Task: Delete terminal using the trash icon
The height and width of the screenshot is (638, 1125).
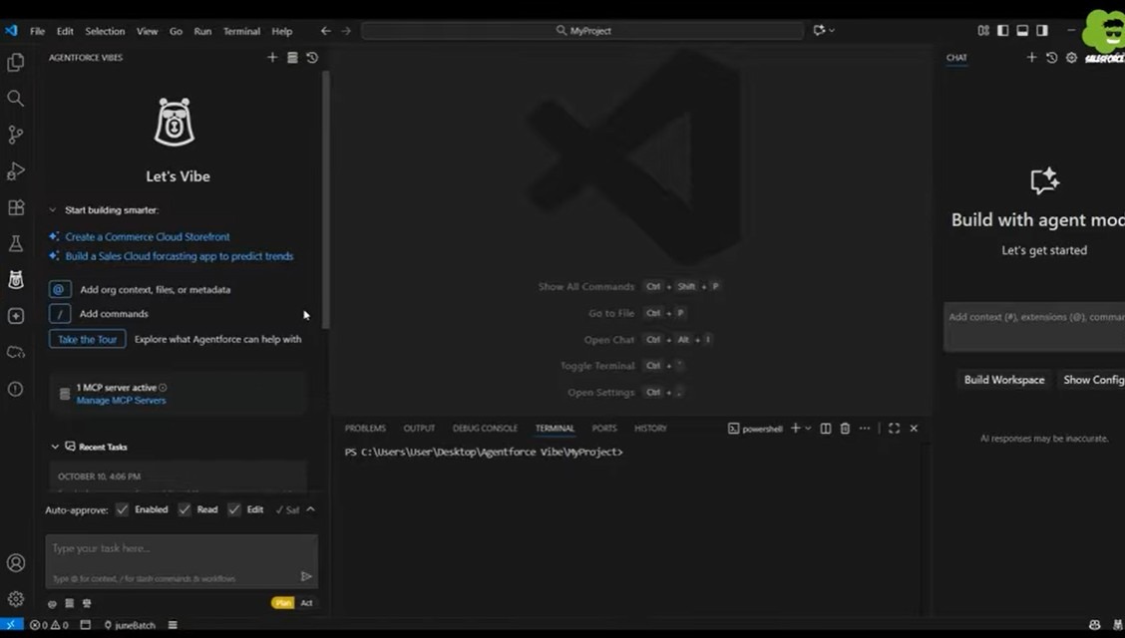Action: pyautogui.click(x=845, y=429)
